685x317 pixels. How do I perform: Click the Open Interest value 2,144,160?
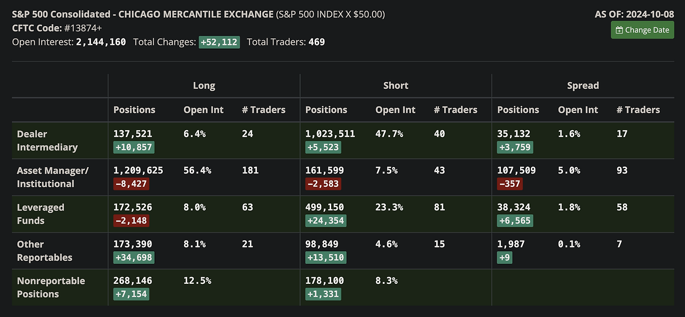tap(101, 42)
